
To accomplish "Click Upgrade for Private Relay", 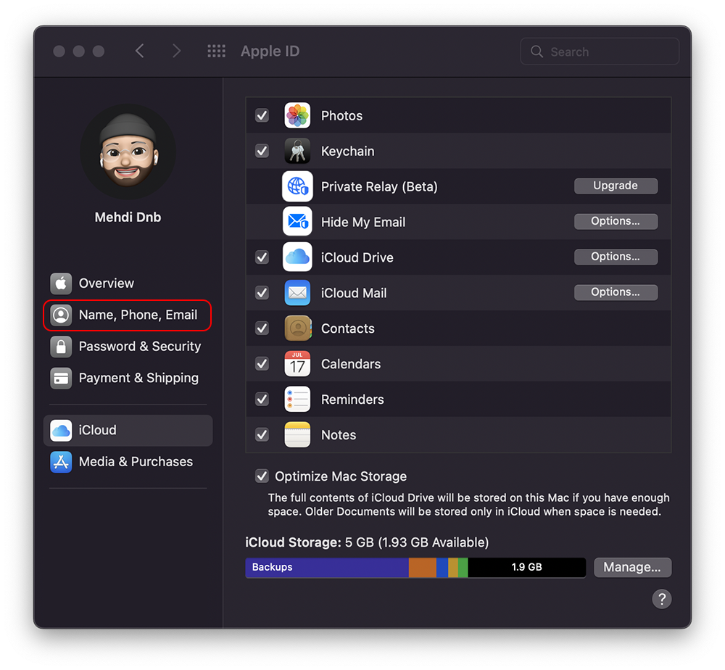I will click(616, 186).
